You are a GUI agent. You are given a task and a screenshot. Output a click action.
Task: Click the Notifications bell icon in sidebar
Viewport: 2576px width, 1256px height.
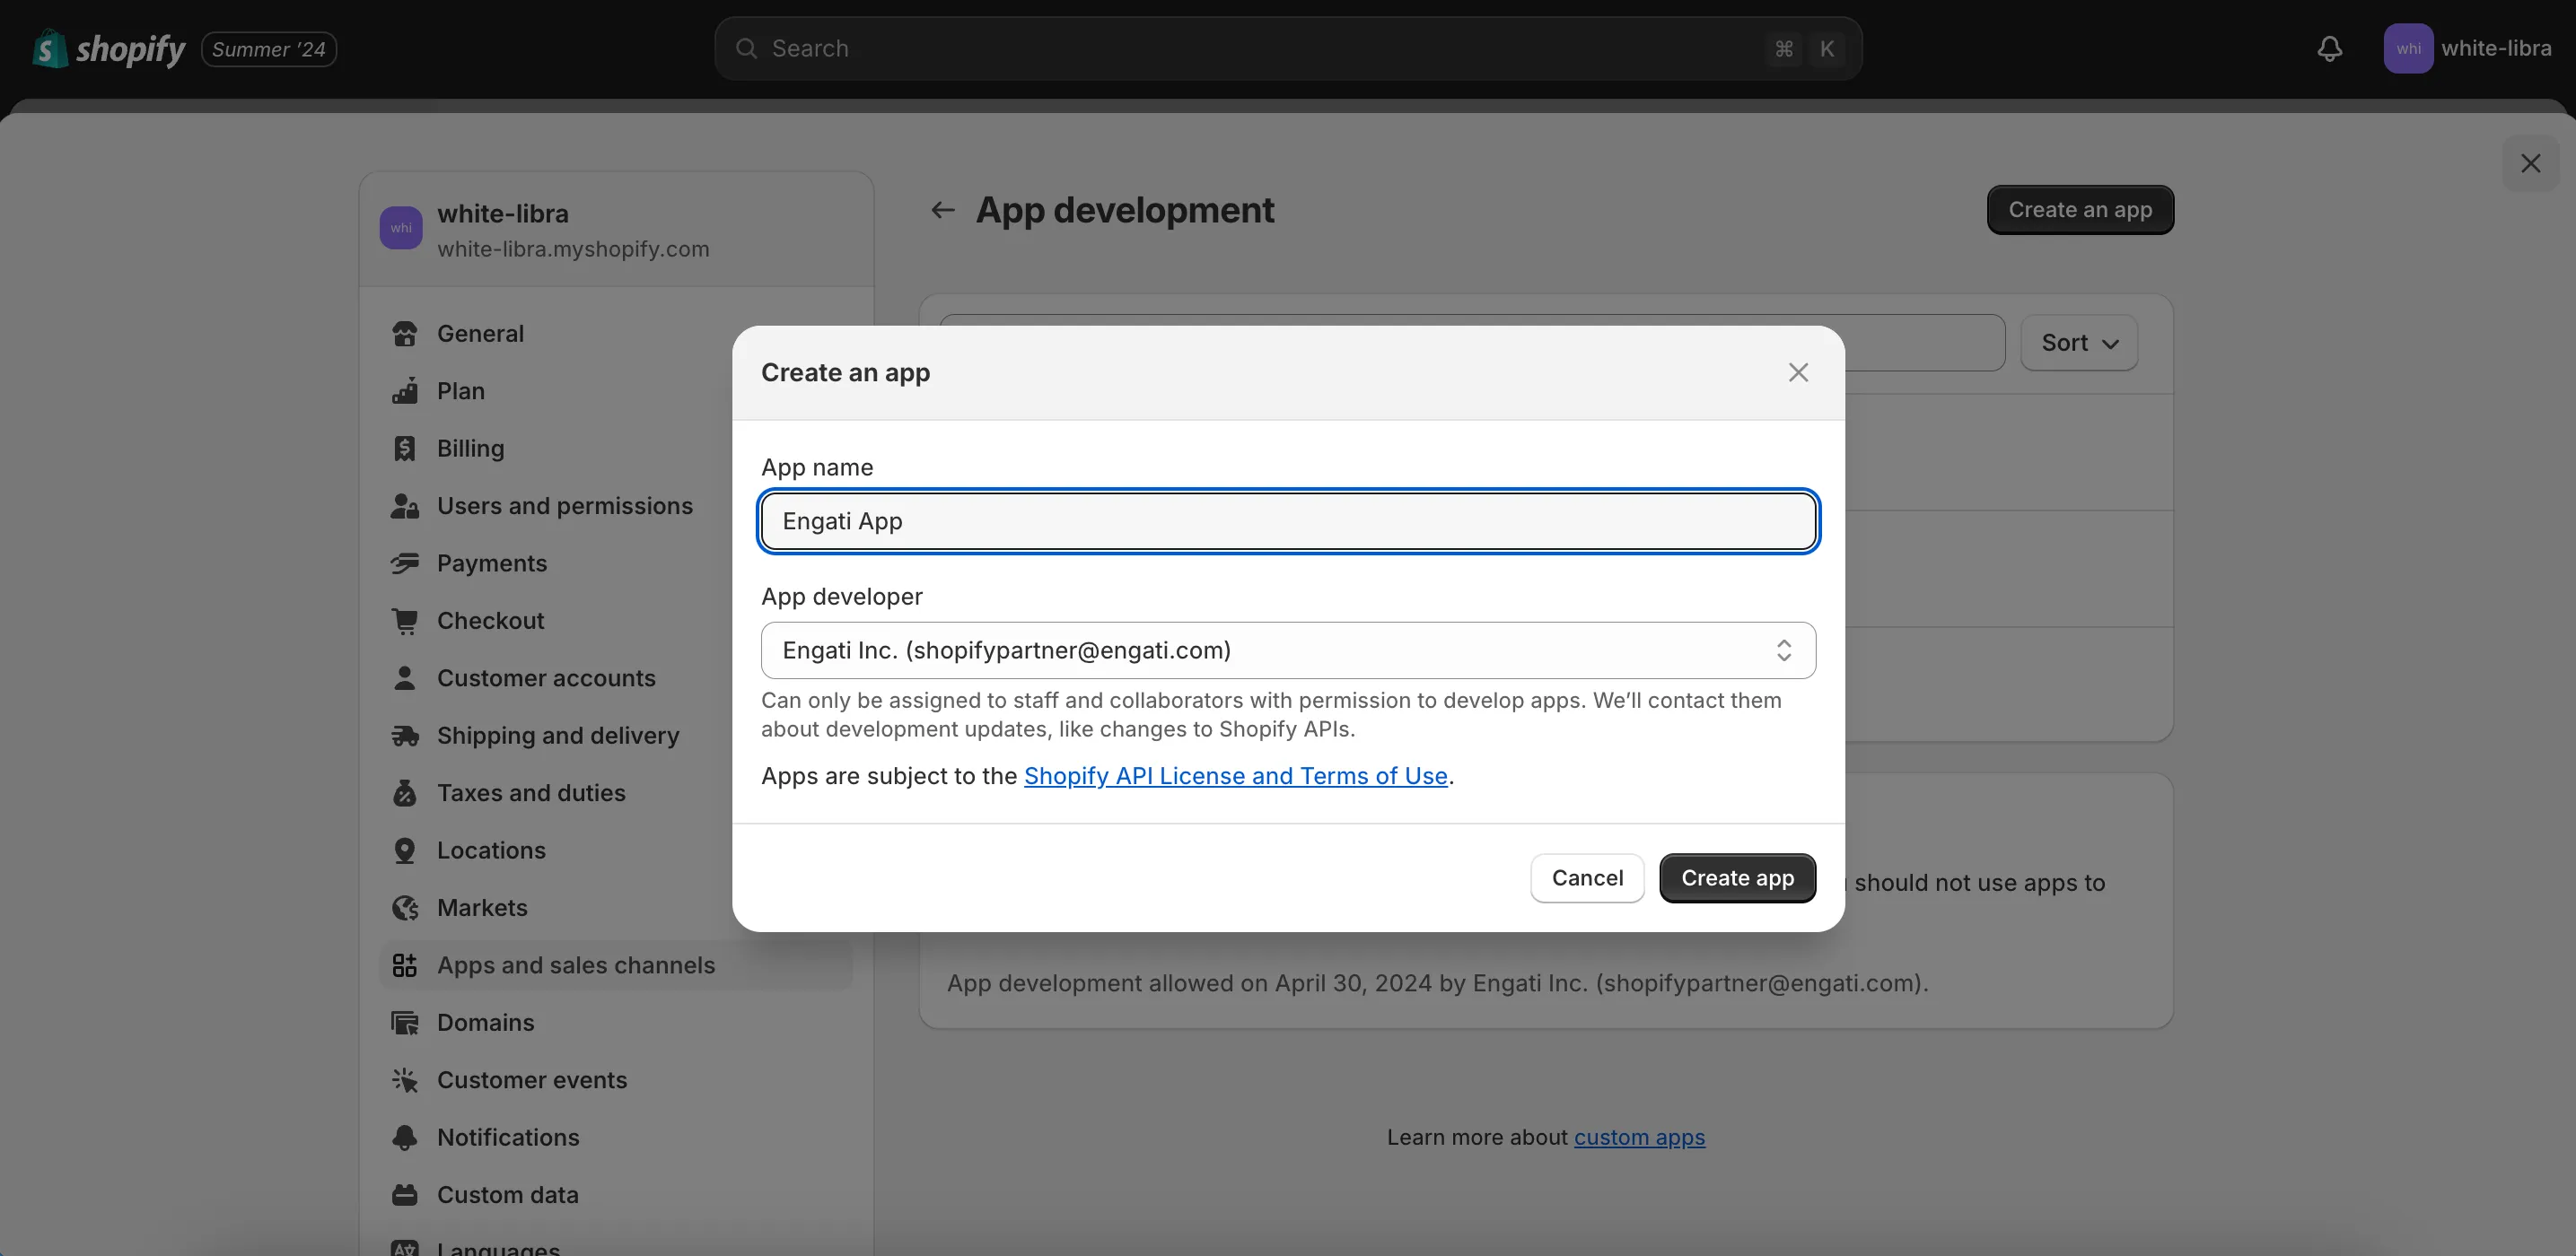pyautogui.click(x=404, y=1138)
